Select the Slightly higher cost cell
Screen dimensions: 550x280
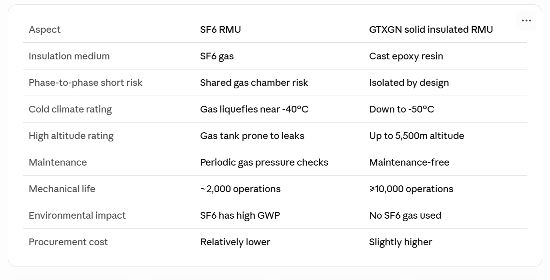[400, 242]
